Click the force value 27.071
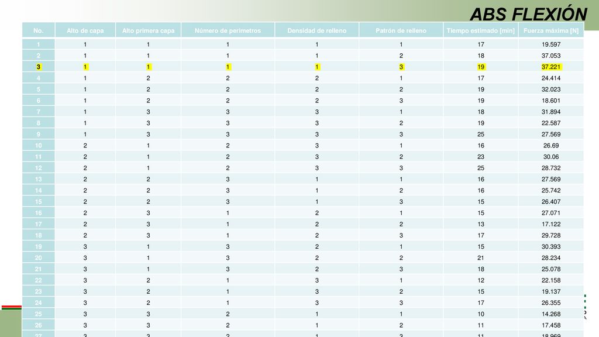Image resolution: width=599 pixels, height=337 pixels. pos(551,213)
